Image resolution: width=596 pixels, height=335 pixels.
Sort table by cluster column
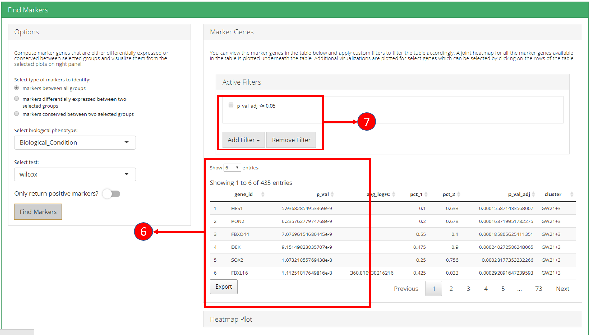(572, 194)
